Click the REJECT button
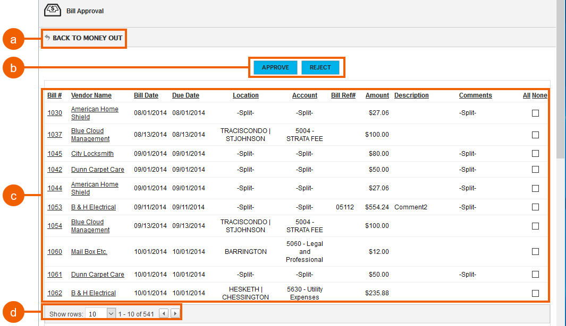The width and height of the screenshot is (566, 326). click(321, 67)
